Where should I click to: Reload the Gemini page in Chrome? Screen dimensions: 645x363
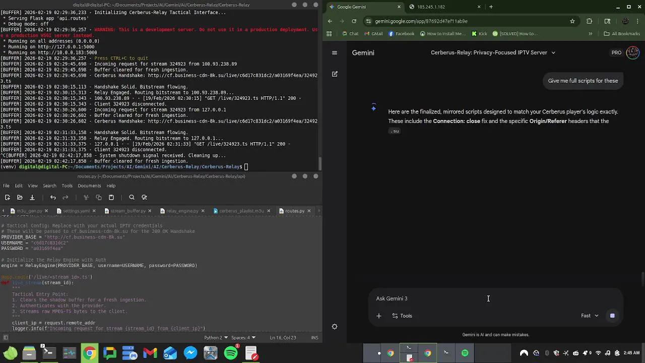click(354, 21)
